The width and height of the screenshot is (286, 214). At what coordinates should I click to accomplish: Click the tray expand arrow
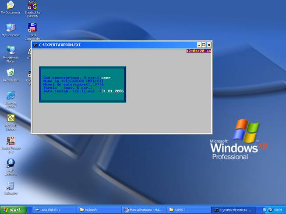264,210
